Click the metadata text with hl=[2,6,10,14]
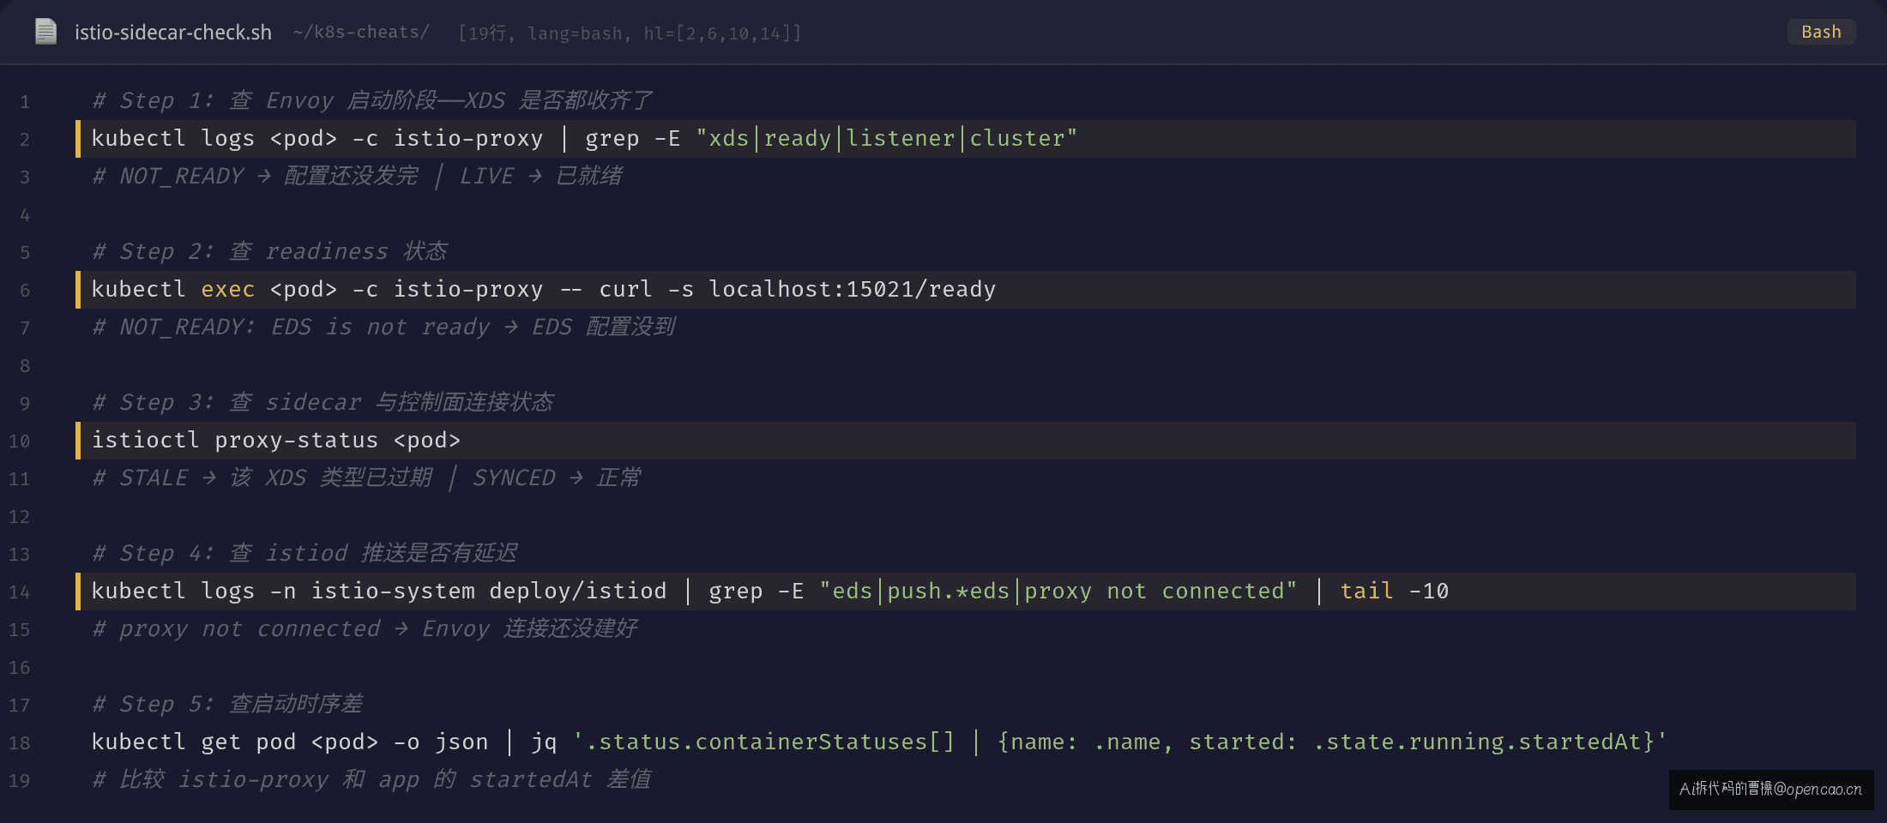Image resolution: width=1887 pixels, height=823 pixels. click(630, 33)
